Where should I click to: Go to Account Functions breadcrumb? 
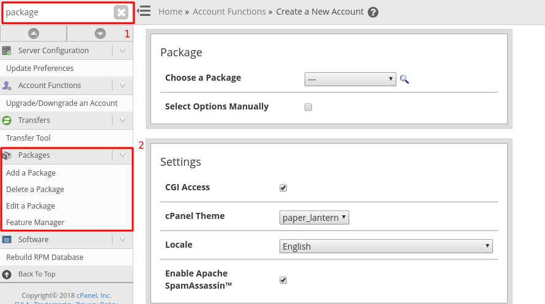click(x=229, y=12)
